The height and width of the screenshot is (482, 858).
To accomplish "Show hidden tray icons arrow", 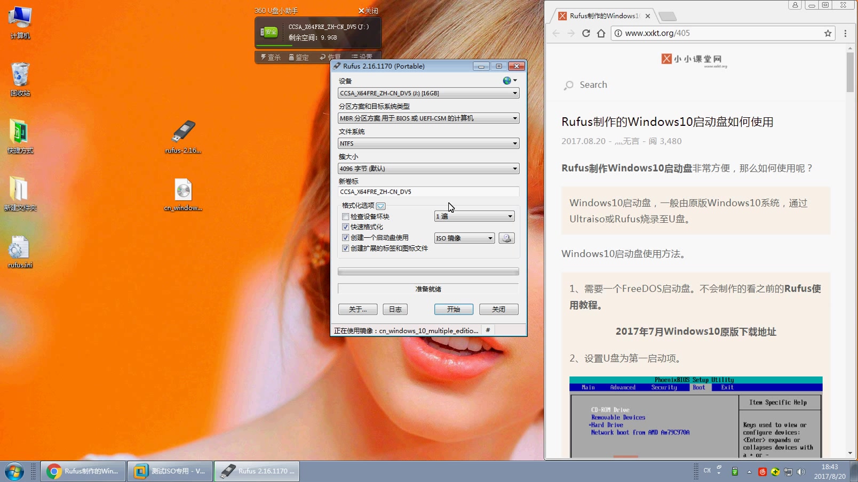I will point(749,472).
